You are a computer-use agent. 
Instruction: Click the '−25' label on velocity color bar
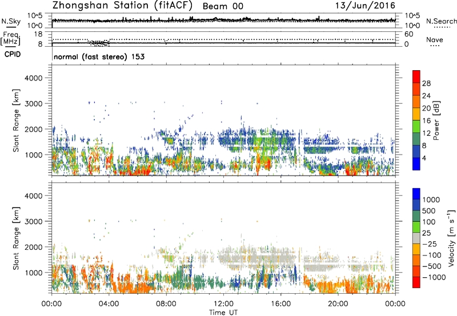click(430, 244)
